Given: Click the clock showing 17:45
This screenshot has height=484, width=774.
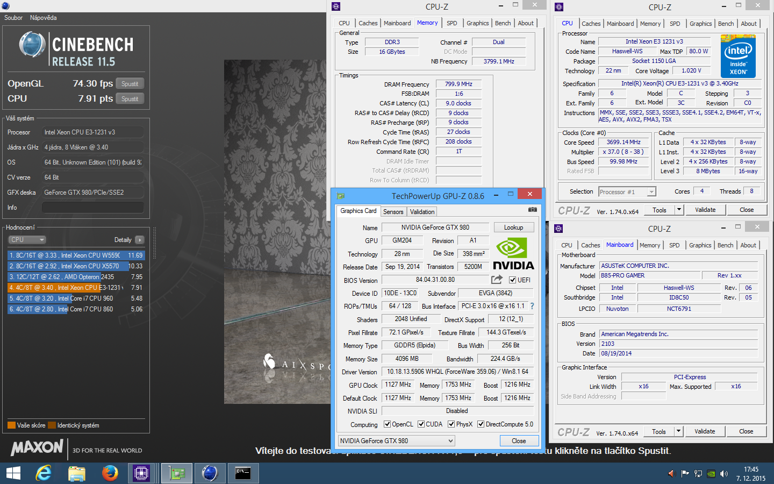Looking at the screenshot, I should pyautogui.click(x=751, y=469).
